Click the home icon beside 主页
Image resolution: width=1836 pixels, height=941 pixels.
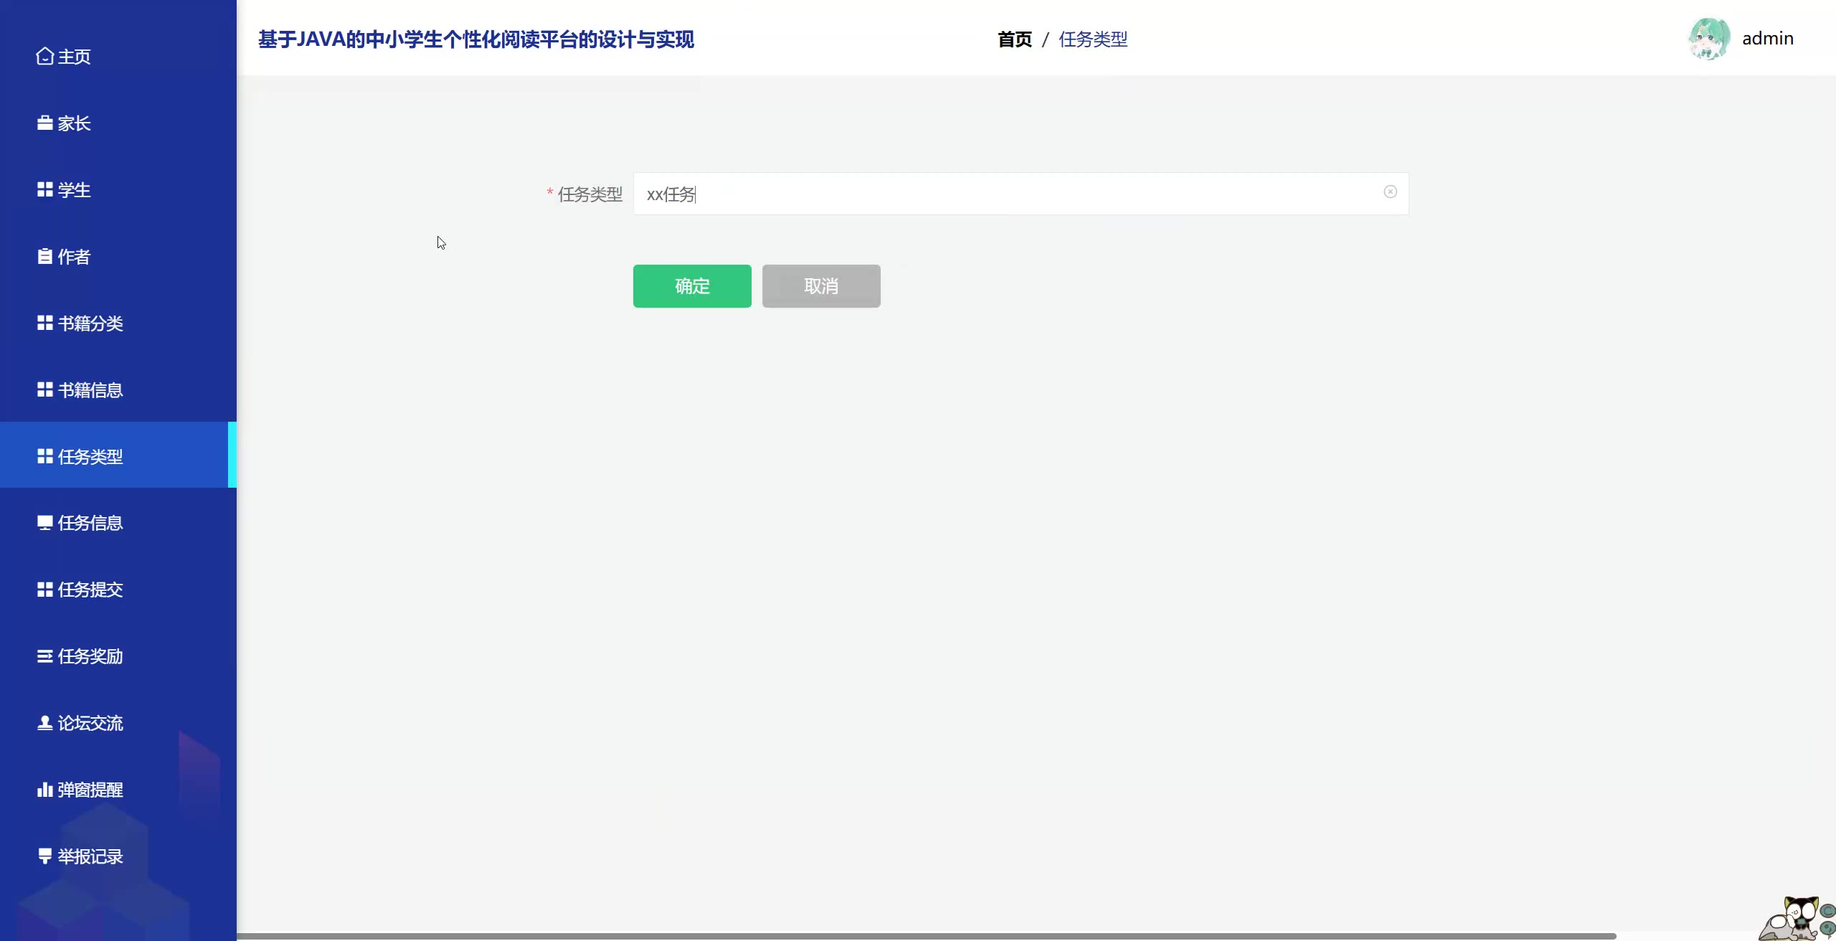(44, 56)
